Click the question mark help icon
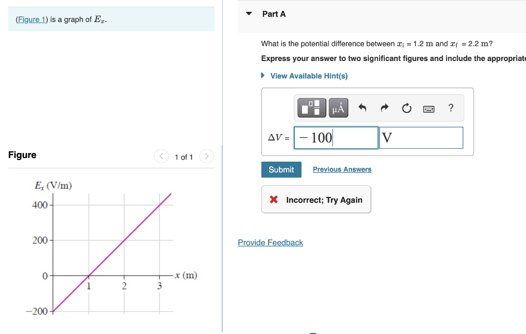 [450, 108]
